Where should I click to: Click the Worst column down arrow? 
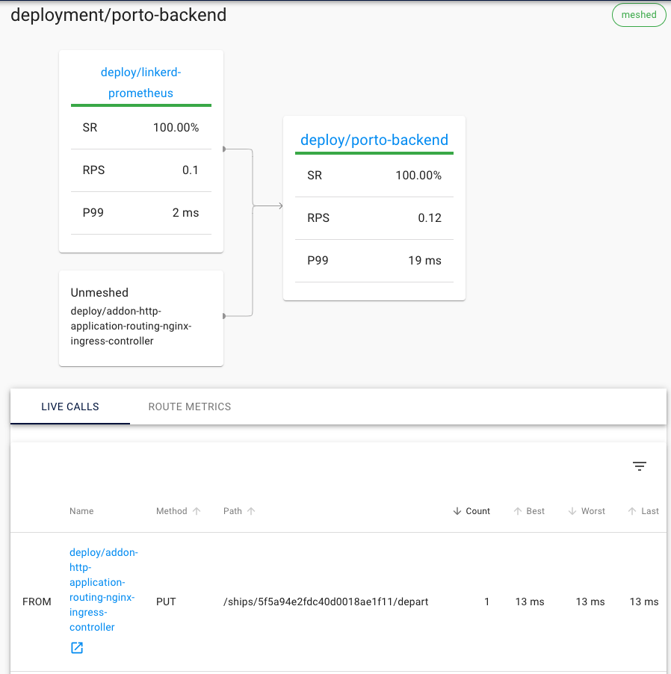tap(572, 511)
